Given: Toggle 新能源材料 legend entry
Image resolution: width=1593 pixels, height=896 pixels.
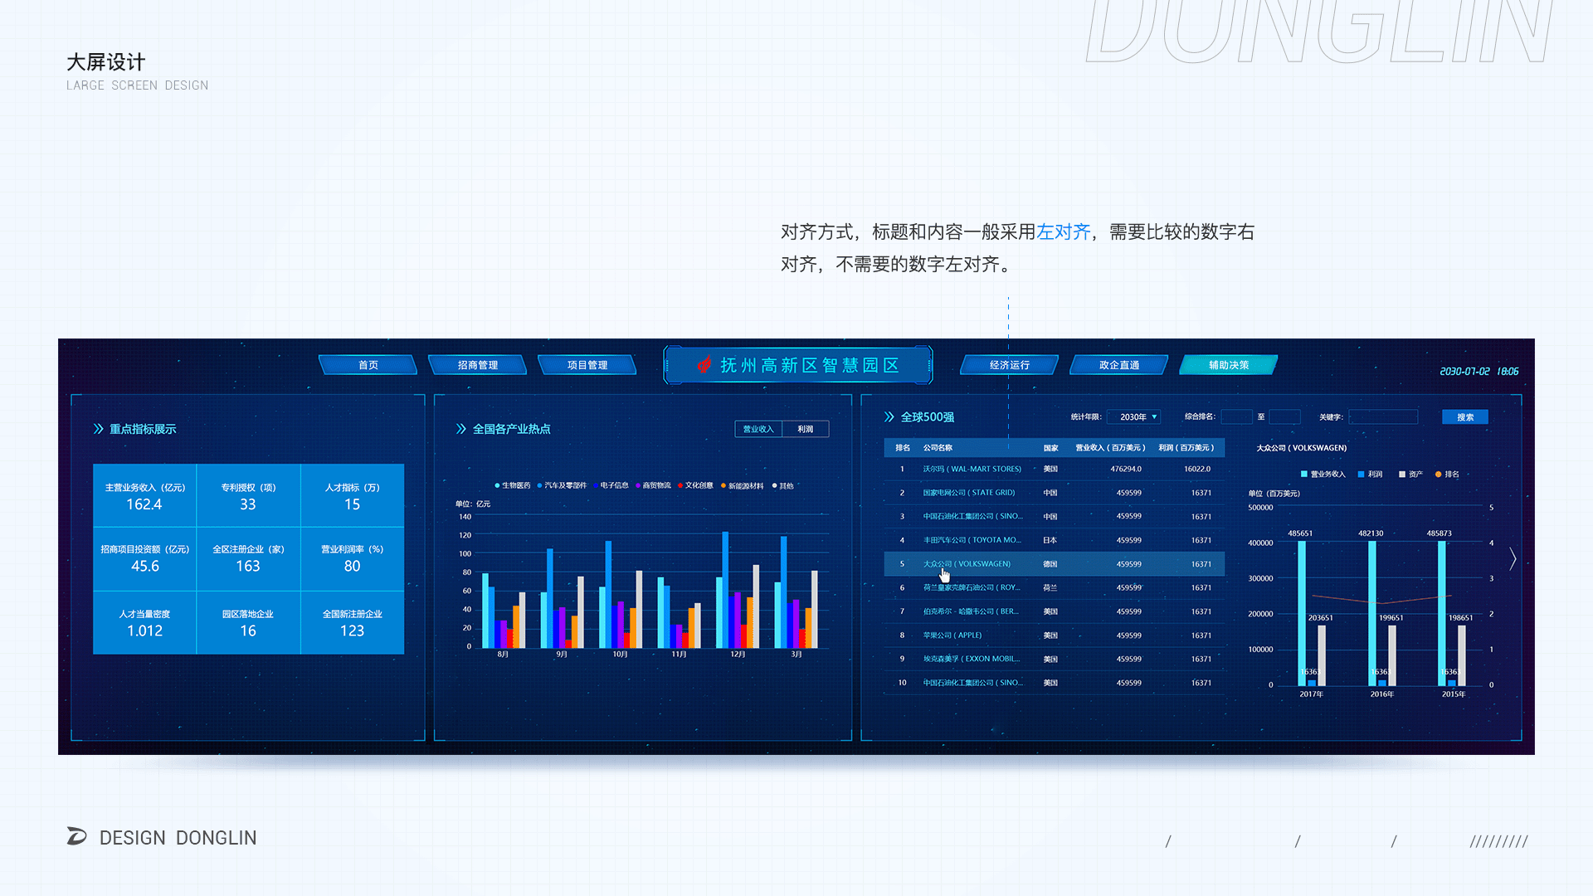Looking at the screenshot, I should point(742,485).
